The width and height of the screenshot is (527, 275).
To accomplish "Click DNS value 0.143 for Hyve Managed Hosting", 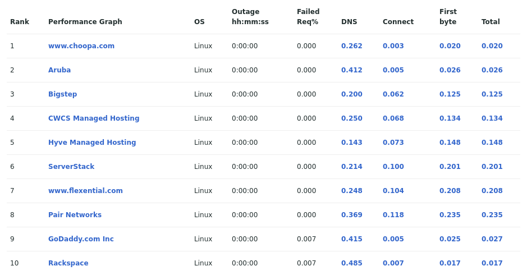I will click(x=351, y=143).
